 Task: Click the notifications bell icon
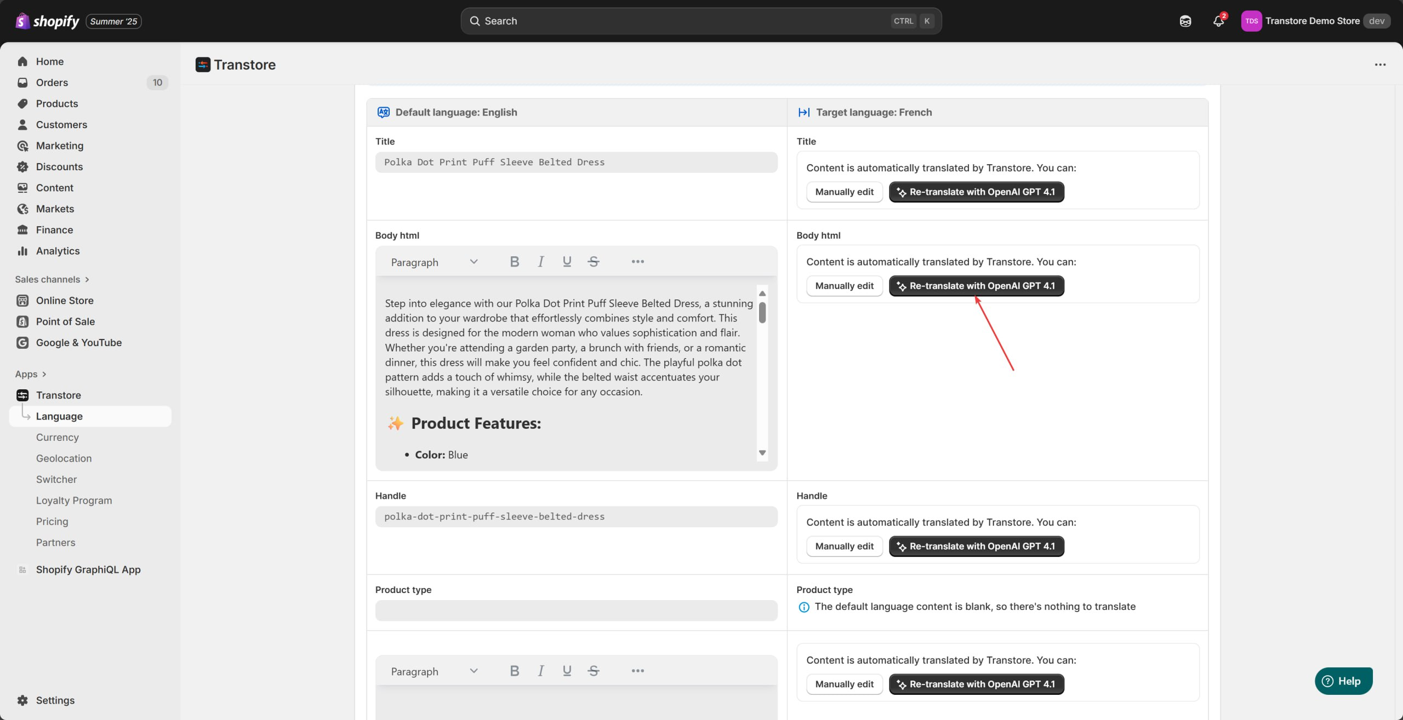(x=1218, y=21)
